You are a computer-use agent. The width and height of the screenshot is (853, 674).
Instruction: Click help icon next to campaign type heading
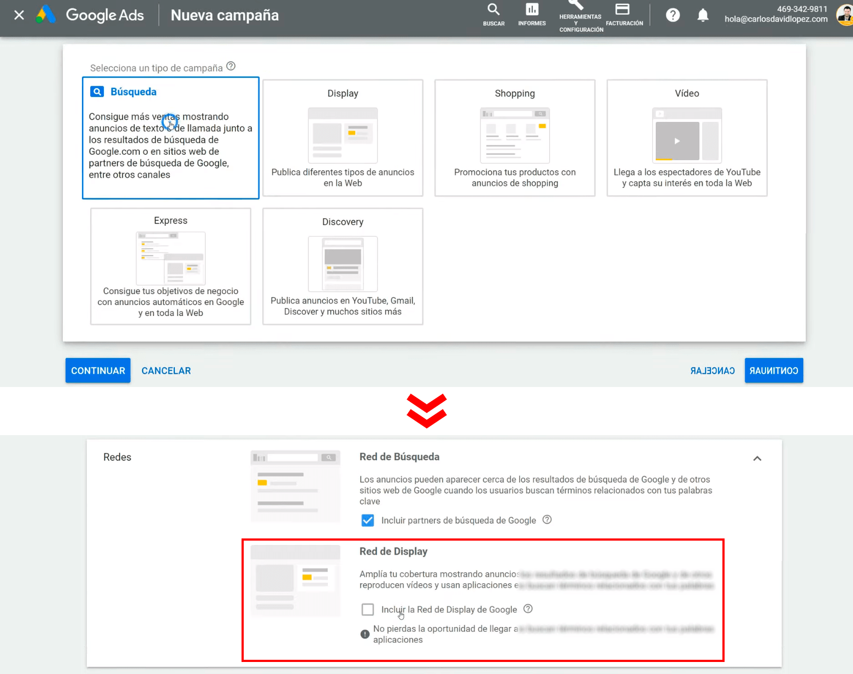[231, 66]
